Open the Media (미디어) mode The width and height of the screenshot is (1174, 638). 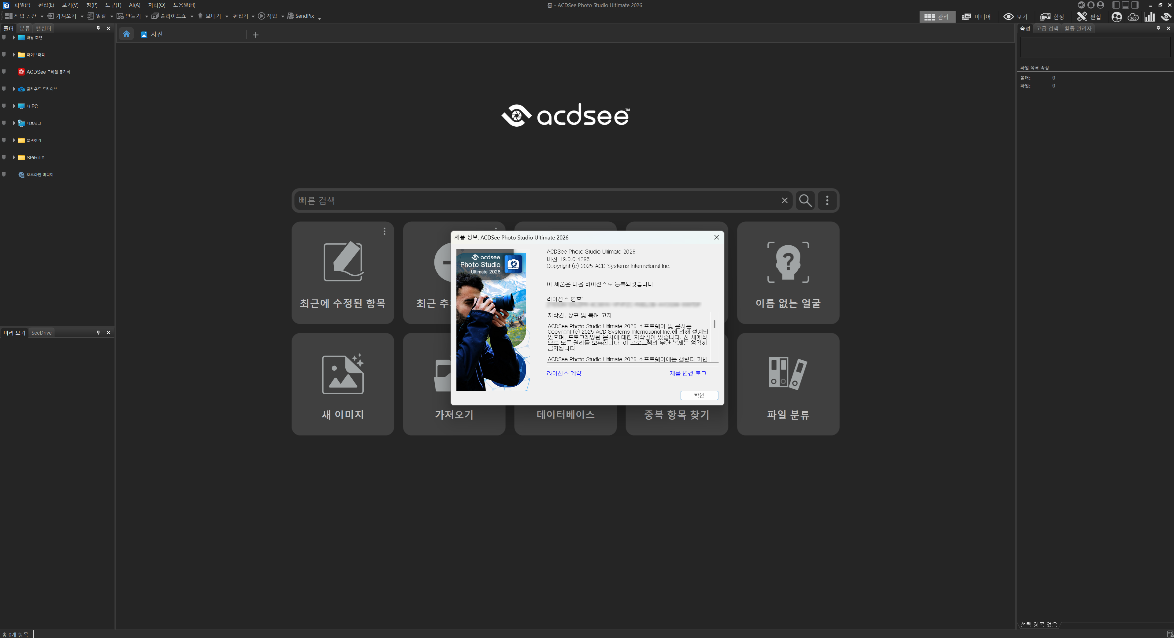coord(976,17)
